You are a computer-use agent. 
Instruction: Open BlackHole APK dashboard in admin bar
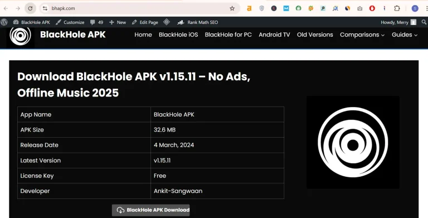32,22
